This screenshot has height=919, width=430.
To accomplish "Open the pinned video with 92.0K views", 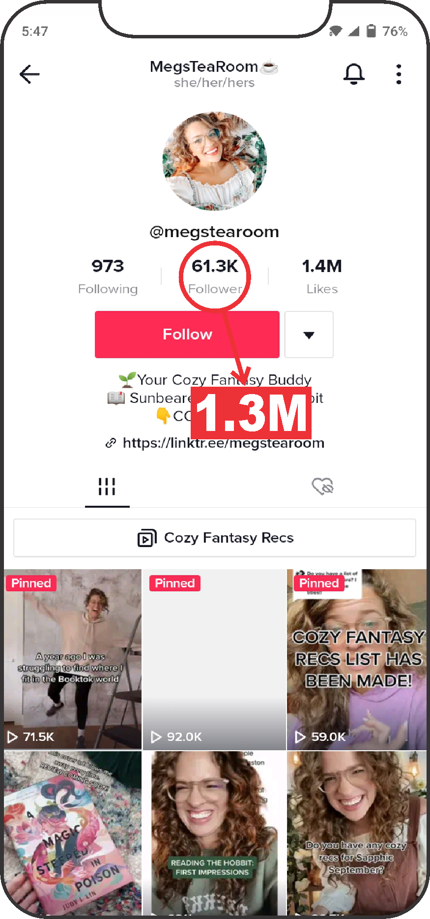I will pos(214,659).
